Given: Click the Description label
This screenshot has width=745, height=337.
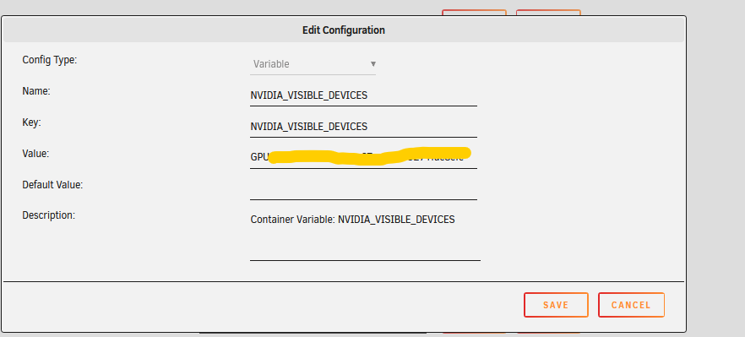Looking at the screenshot, I should (48, 215).
